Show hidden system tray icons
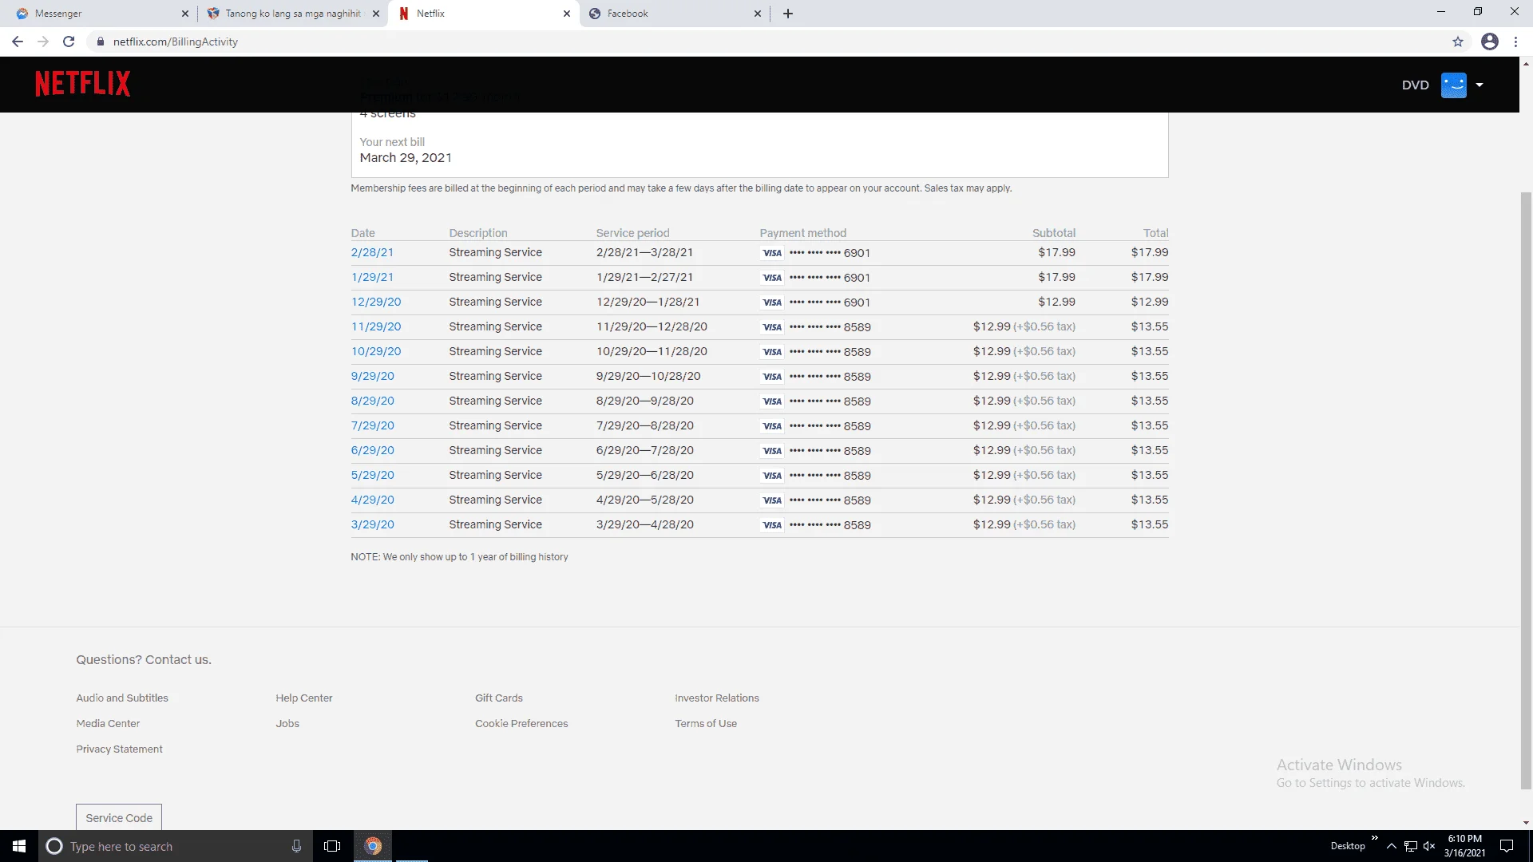This screenshot has width=1533, height=862. click(x=1392, y=846)
